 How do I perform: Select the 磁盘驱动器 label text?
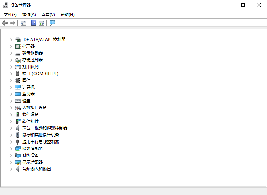pos(32,53)
